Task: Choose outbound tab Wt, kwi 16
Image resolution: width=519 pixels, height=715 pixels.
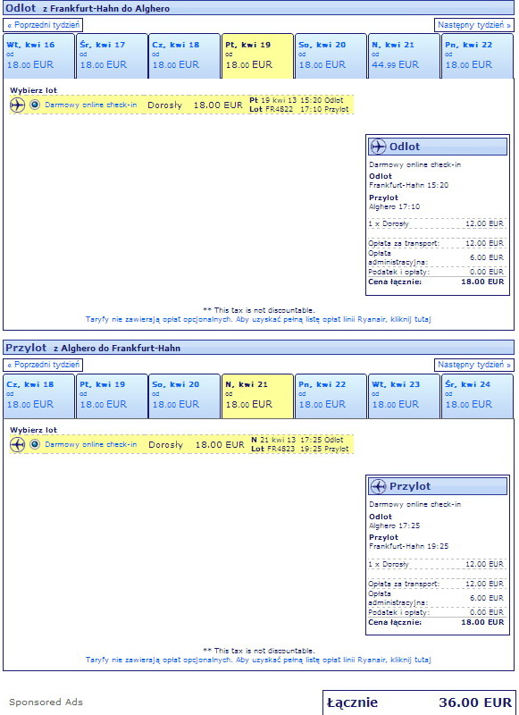Action: coord(38,55)
